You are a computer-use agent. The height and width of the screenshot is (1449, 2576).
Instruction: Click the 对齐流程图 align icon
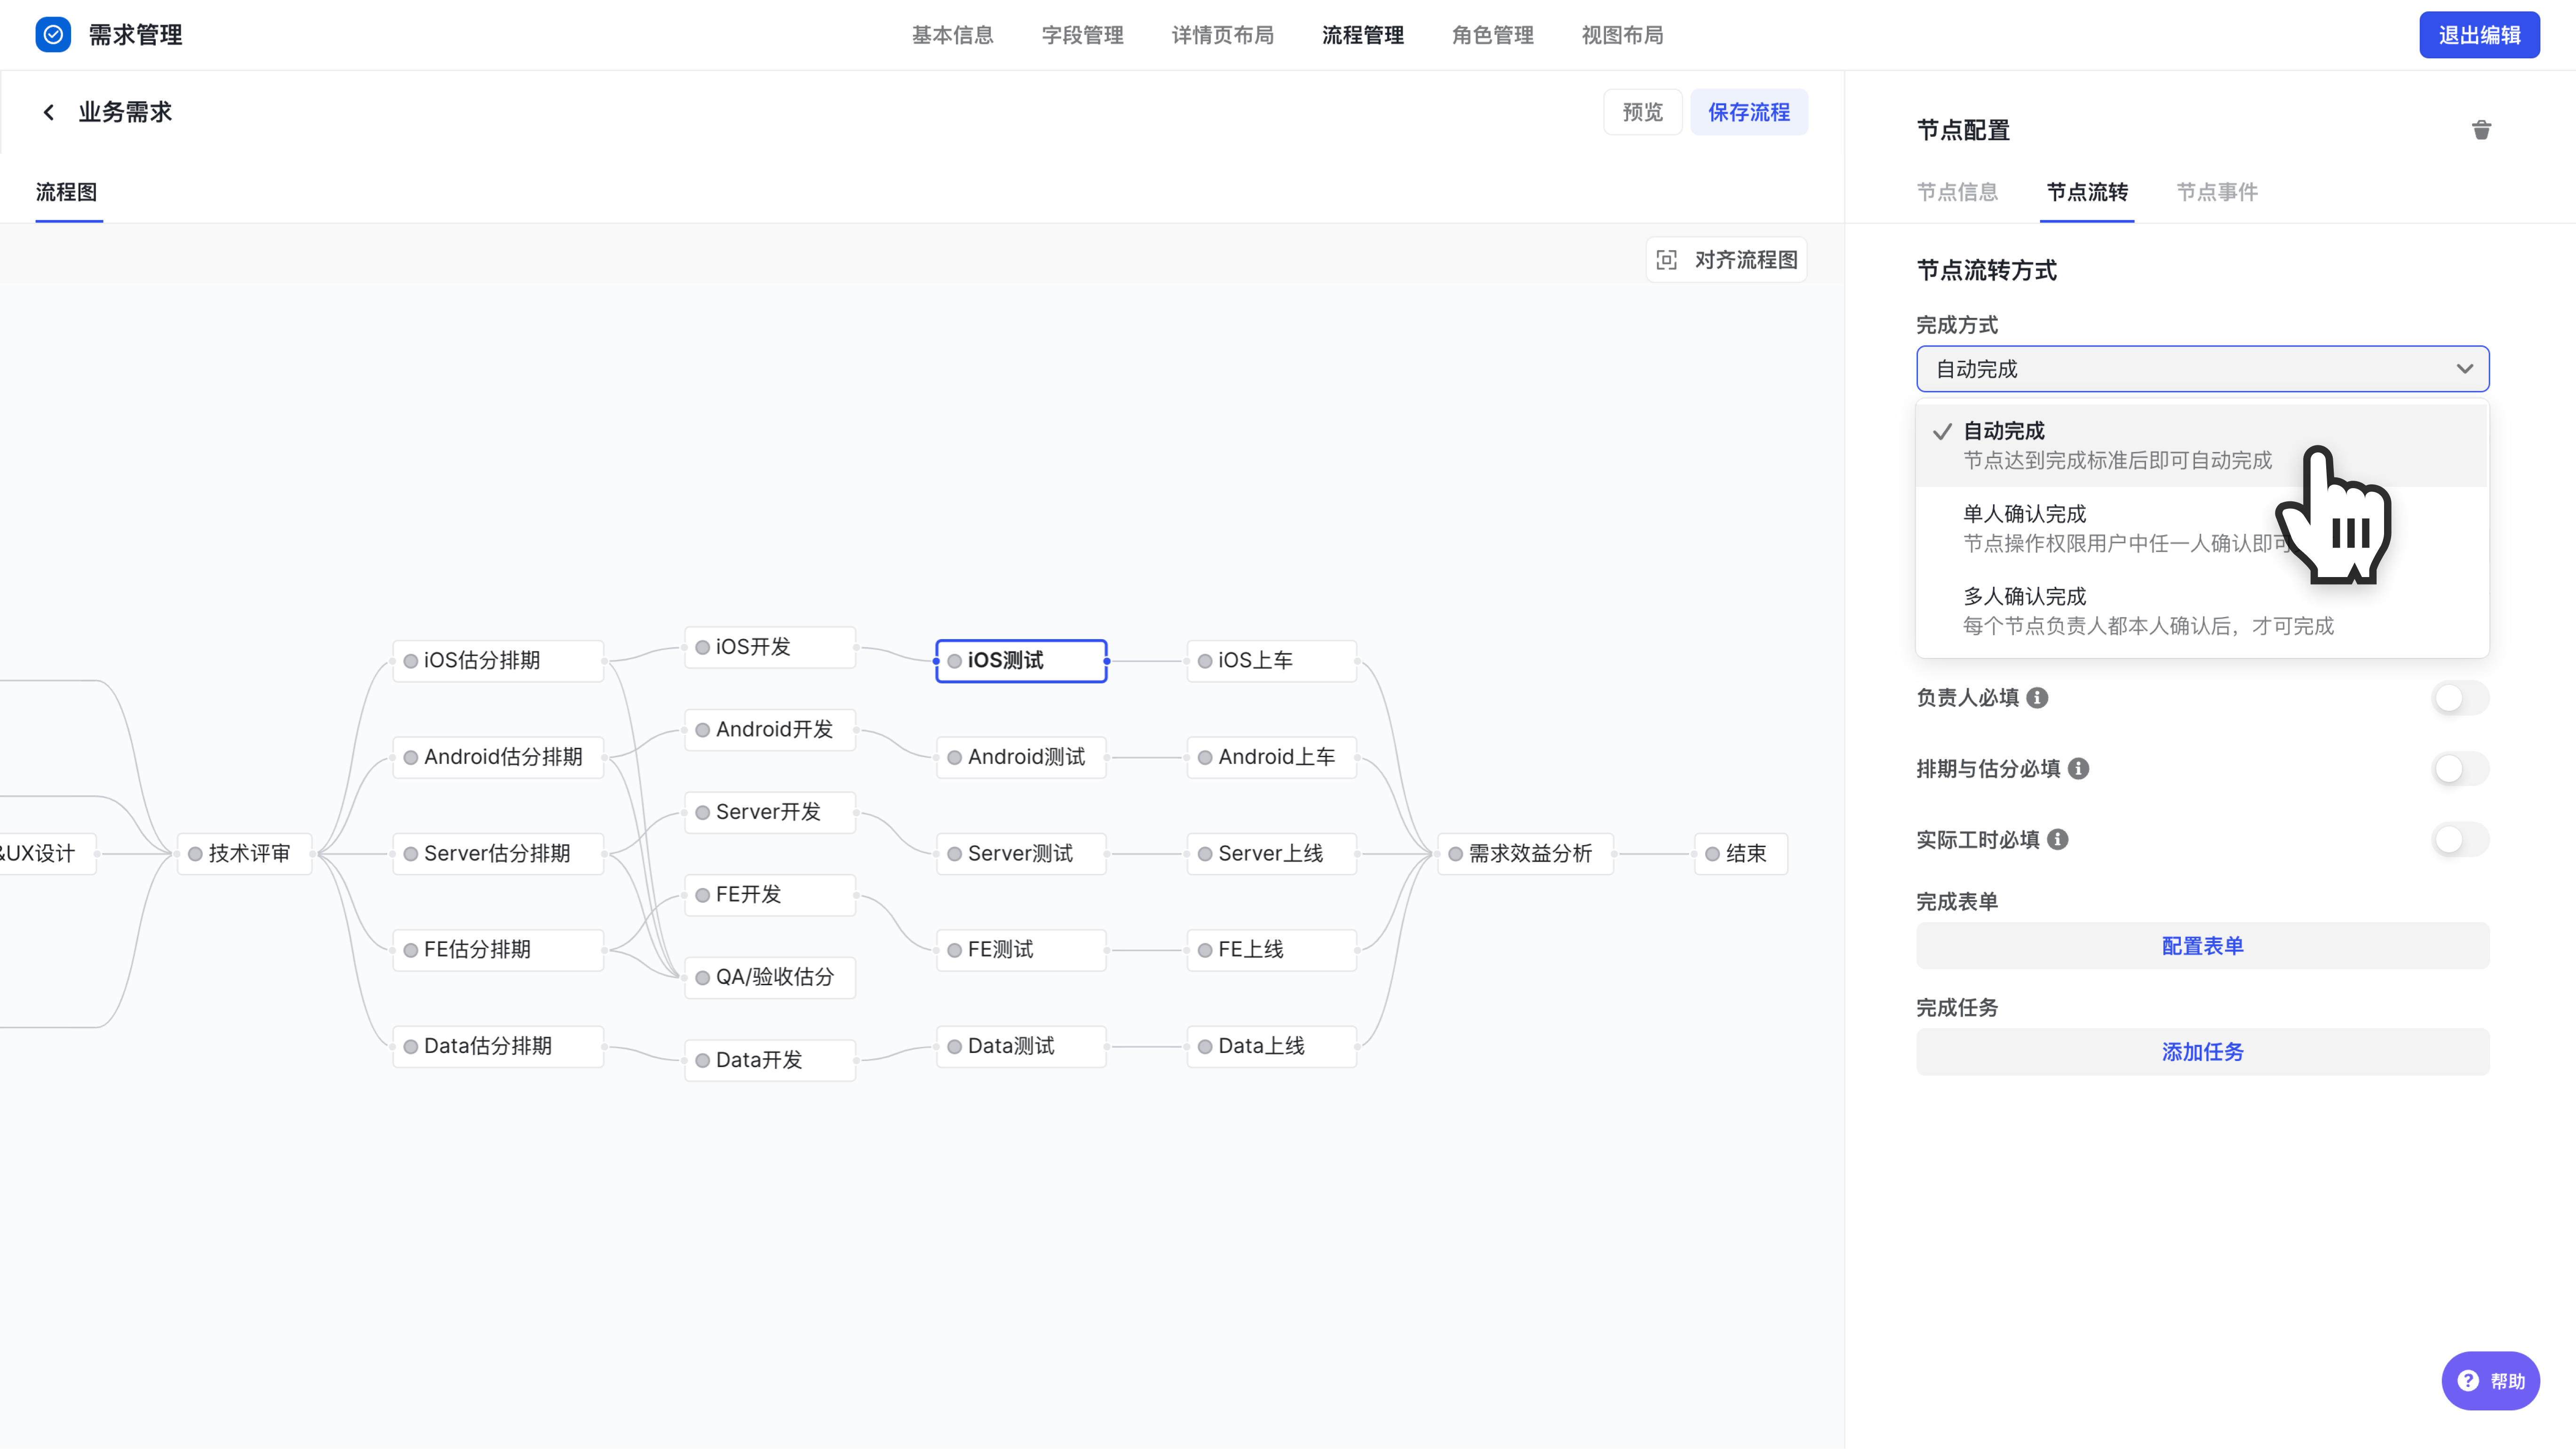point(1666,260)
